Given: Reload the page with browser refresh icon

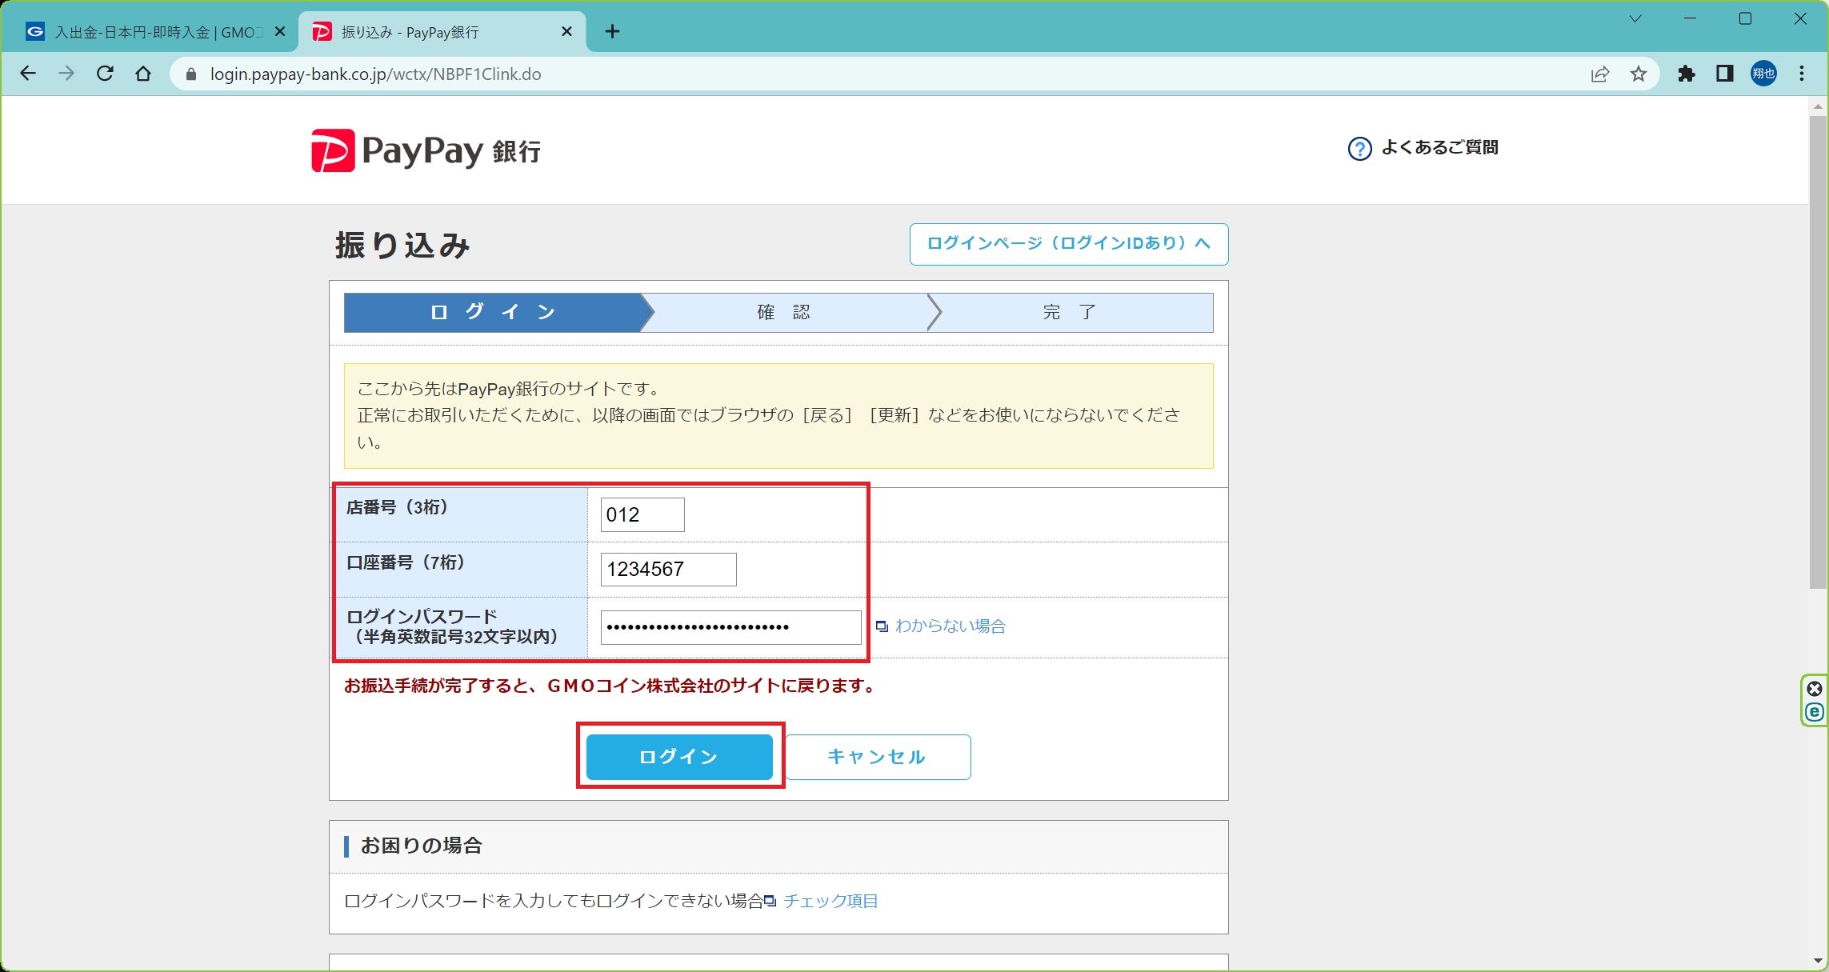Looking at the screenshot, I should (x=105, y=74).
